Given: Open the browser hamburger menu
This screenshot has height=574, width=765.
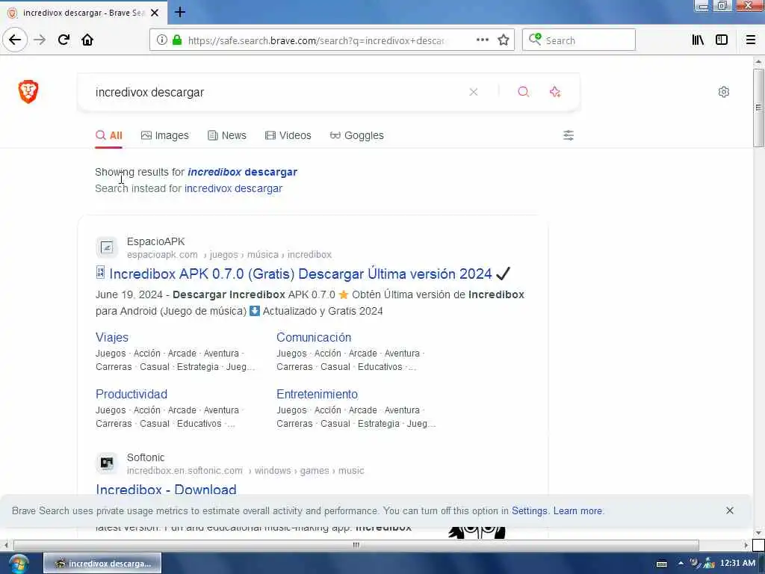Looking at the screenshot, I should (x=751, y=40).
